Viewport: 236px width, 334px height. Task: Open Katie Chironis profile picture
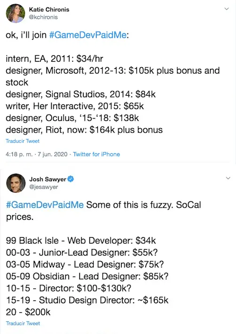point(16,13)
